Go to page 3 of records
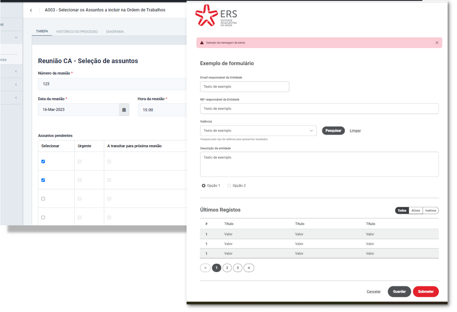Image resolution: width=457 pixels, height=312 pixels. coord(238,268)
